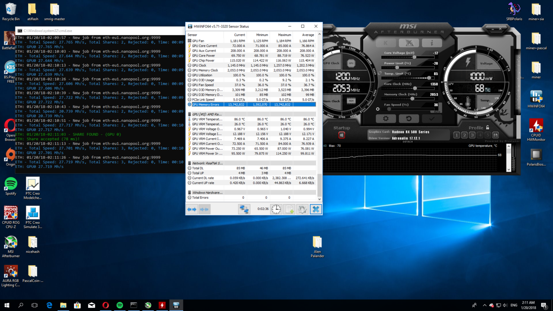Select the GPU Chip Power row

[251, 60]
